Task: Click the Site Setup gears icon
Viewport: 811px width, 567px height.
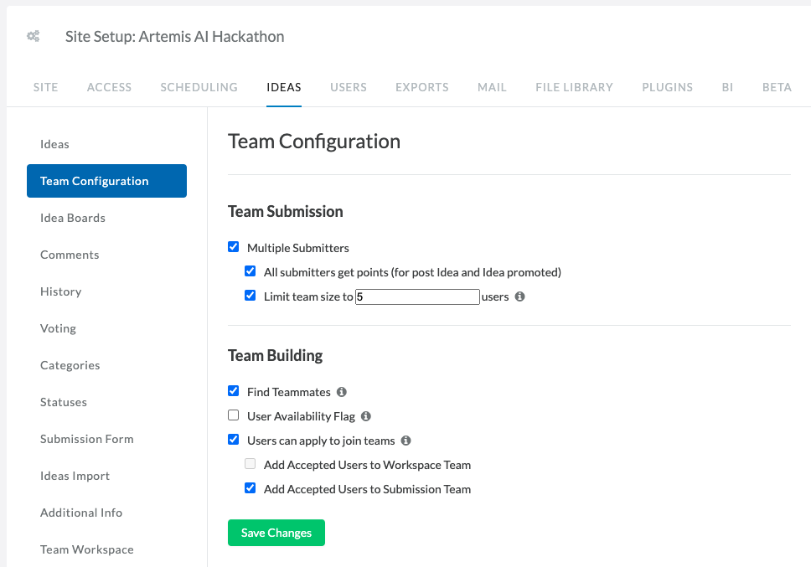Action: 34,36
